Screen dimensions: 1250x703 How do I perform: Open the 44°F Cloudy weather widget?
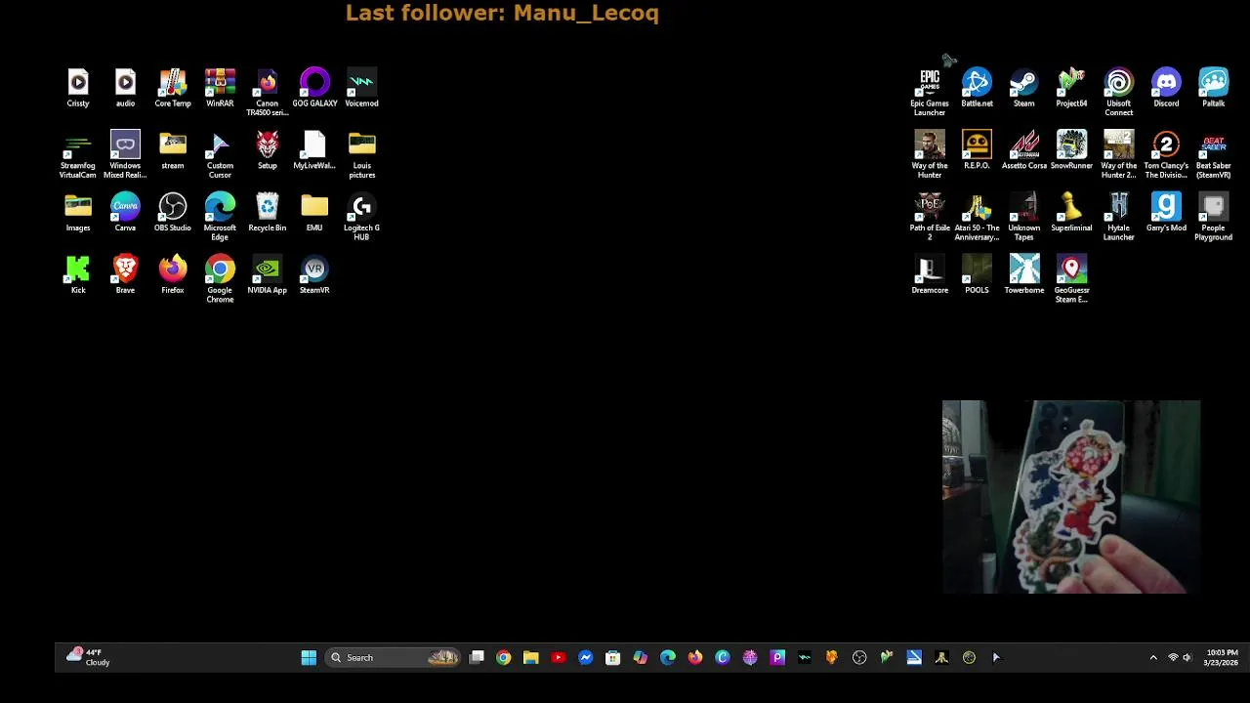tap(88, 657)
